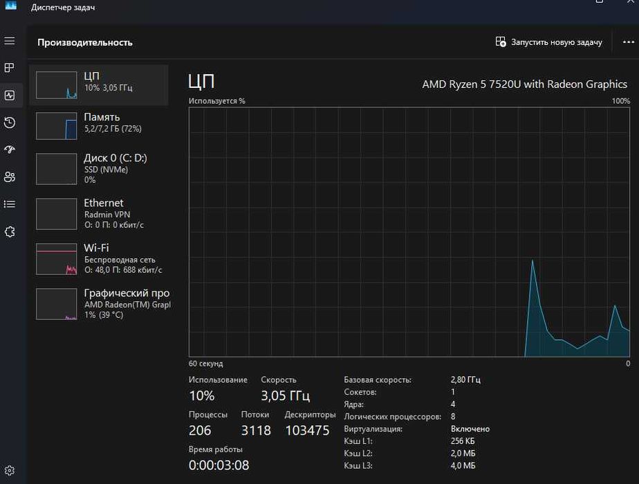Click the Беспроводная сеть Wi-Fi subtitle
The height and width of the screenshot is (484, 639).
pos(120,260)
